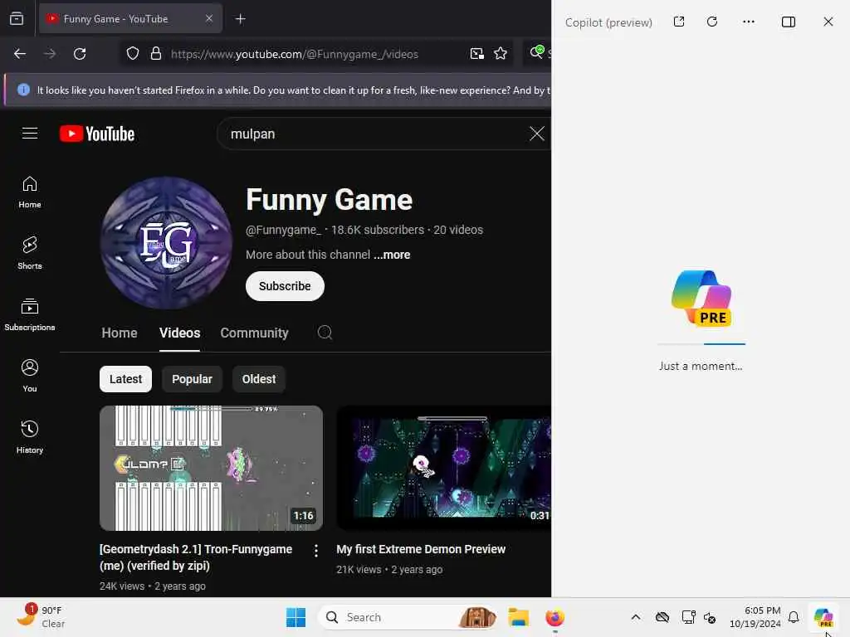Open the search extension icon in toolbar
850x637 pixels.
537,52
